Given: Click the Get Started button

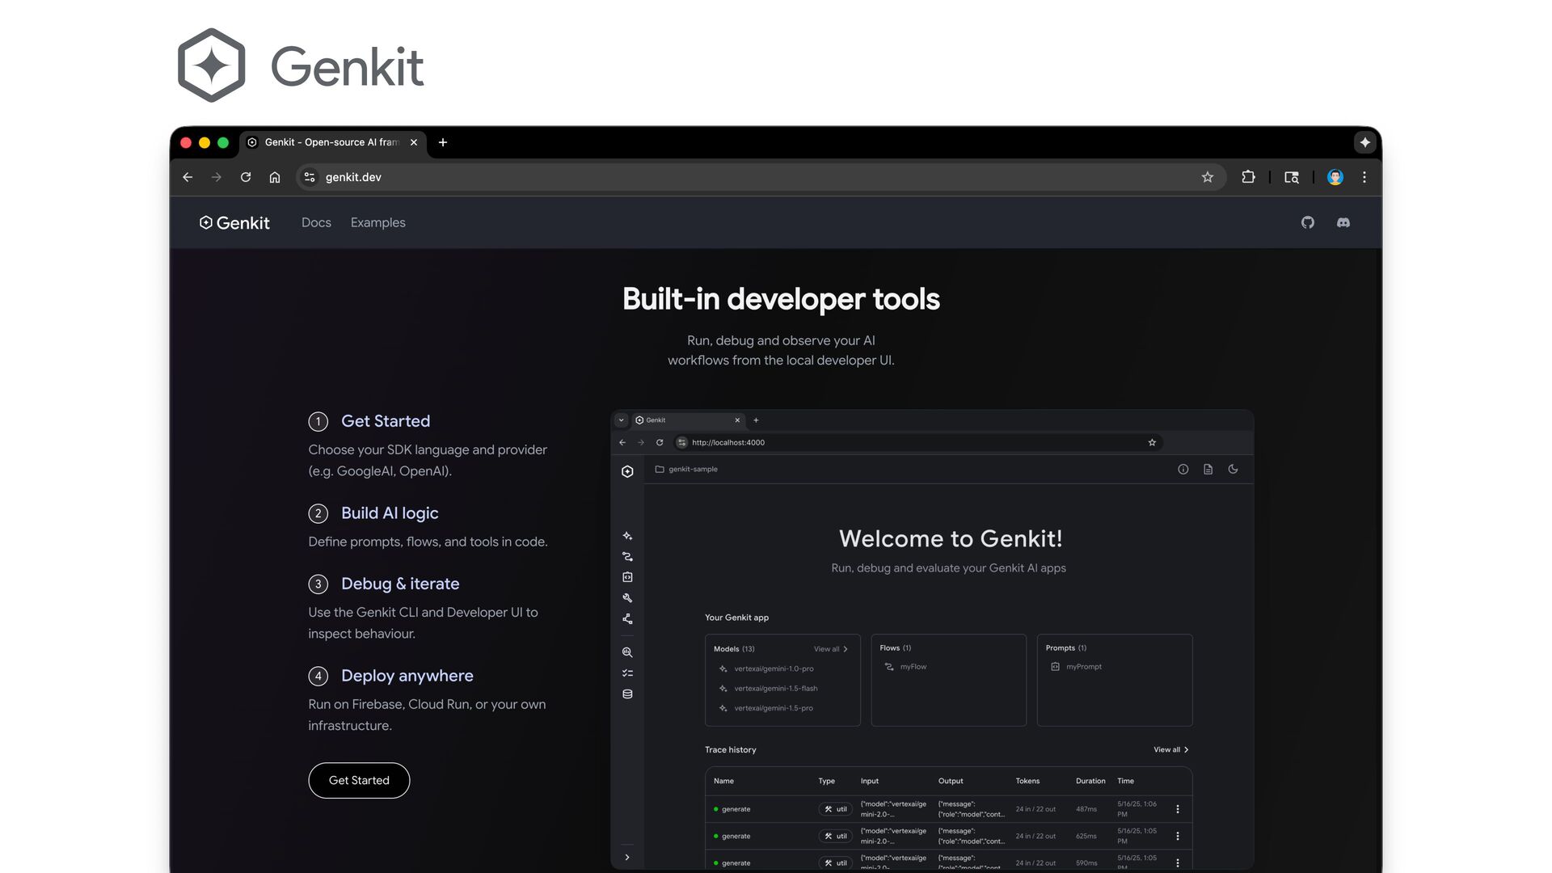Looking at the screenshot, I should pos(359,780).
